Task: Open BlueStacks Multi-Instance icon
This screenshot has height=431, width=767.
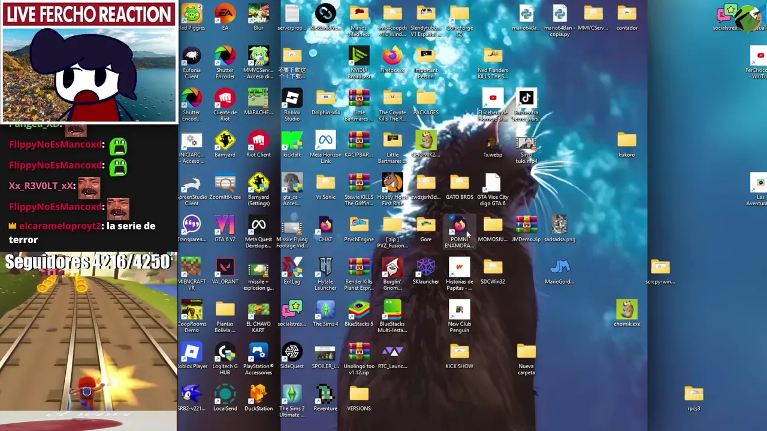Action: tap(392, 310)
